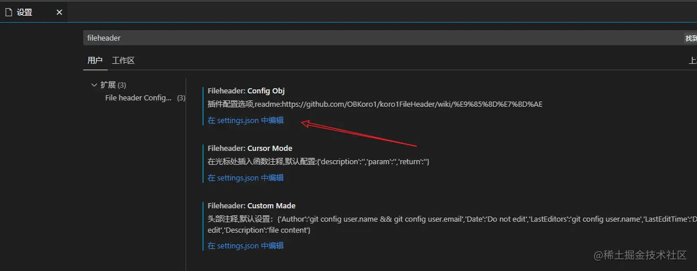This screenshot has width=697, height=271.
Task: Switch to the 用户 settings tab
Action: point(95,61)
